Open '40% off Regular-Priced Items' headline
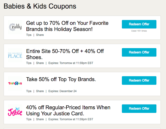166x129 pixels. pos(68,111)
